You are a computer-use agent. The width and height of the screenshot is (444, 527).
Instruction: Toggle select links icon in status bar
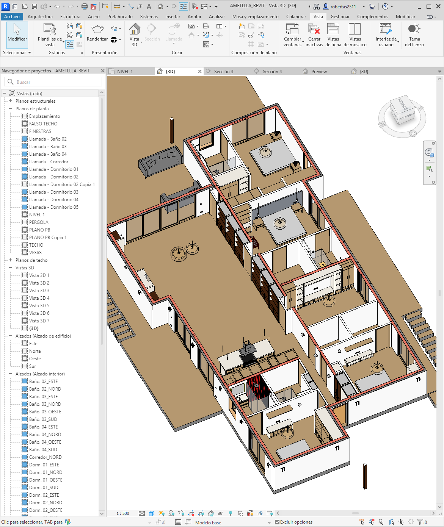click(361, 522)
